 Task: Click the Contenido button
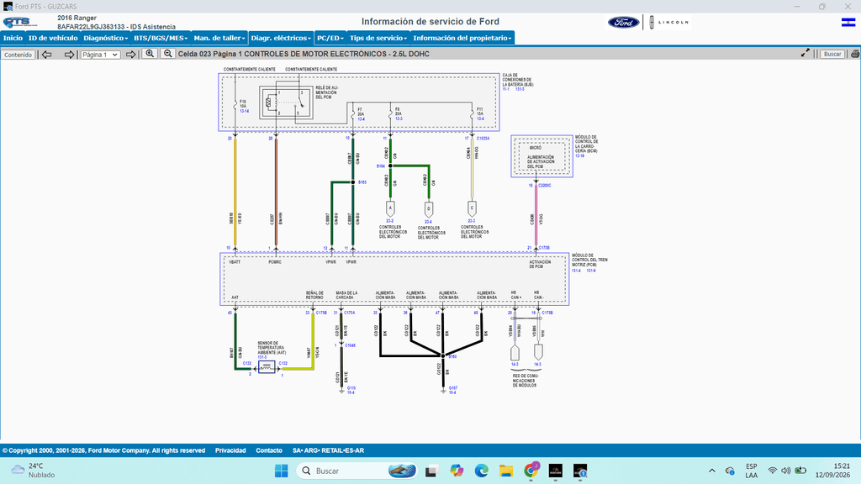(18, 55)
